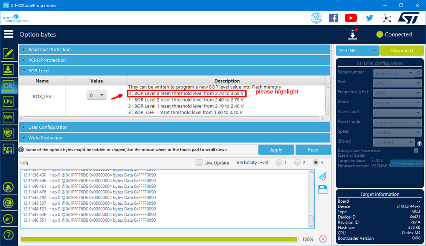Open the REG beta registers view
The width and height of the screenshot is (426, 246).
point(8,149)
